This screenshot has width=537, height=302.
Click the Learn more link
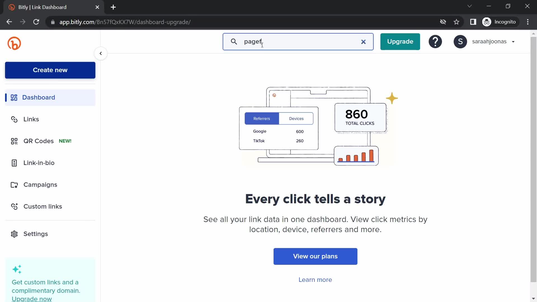pyautogui.click(x=315, y=280)
